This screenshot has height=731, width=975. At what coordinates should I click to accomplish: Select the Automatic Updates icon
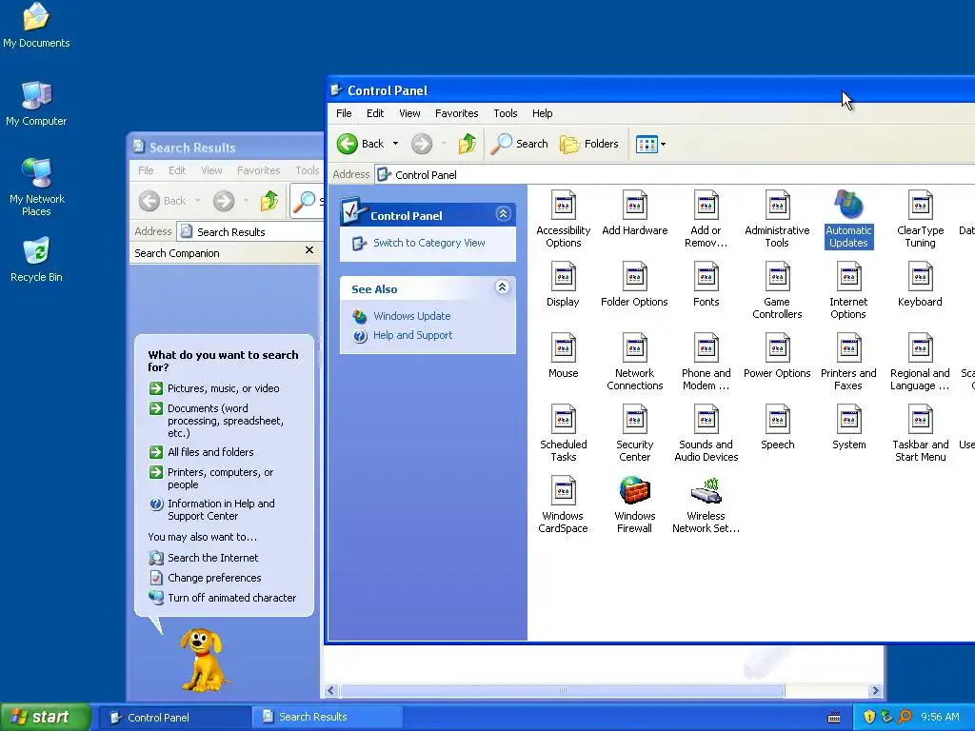848,219
